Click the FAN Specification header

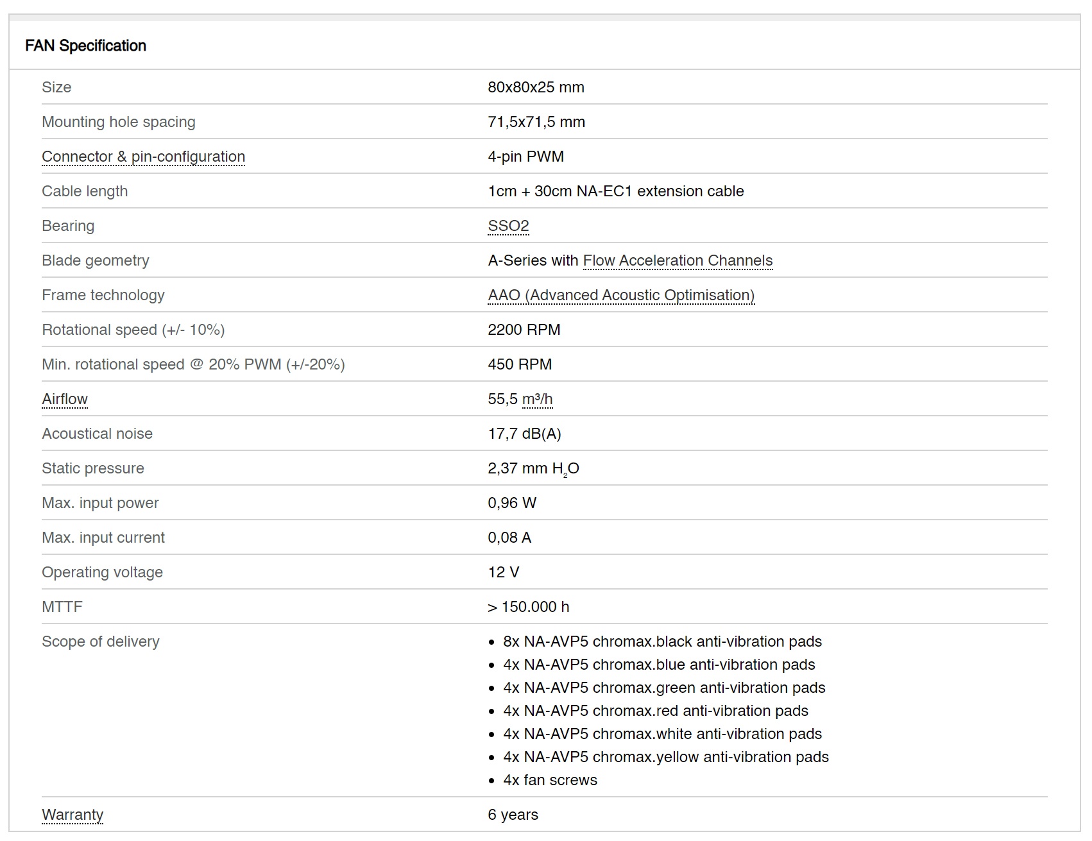point(86,46)
